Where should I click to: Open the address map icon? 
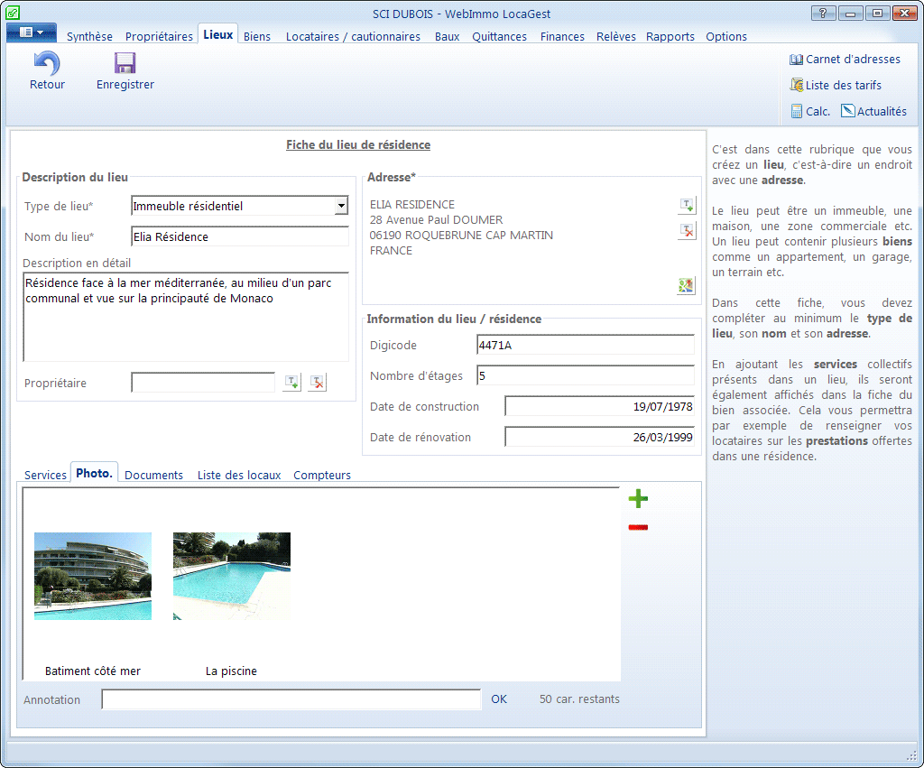click(687, 286)
